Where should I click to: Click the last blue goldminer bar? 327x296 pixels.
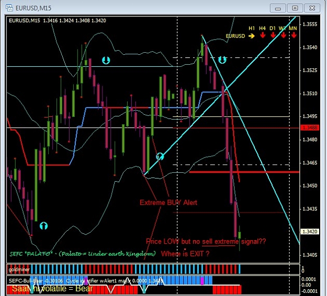coord(239,269)
